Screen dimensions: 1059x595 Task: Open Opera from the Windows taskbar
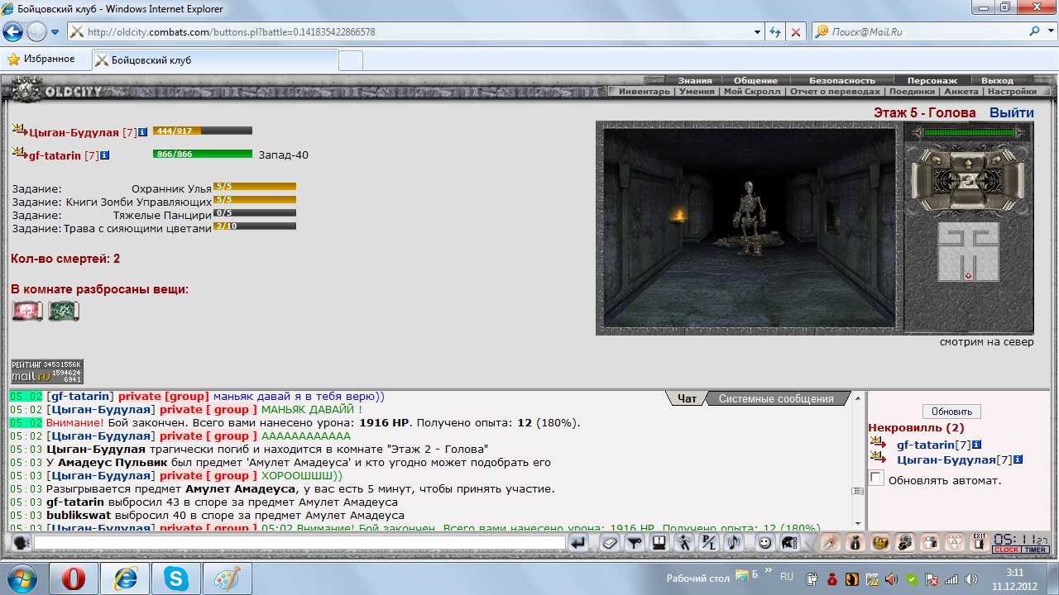[x=74, y=578]
